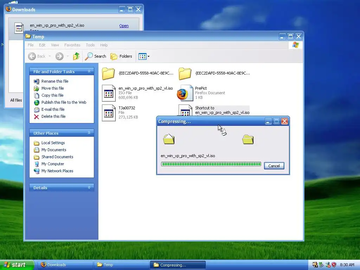Click Open link in Downloads window
The width and height of the screenshot is (360, 270).
click(x=124, y=26)
